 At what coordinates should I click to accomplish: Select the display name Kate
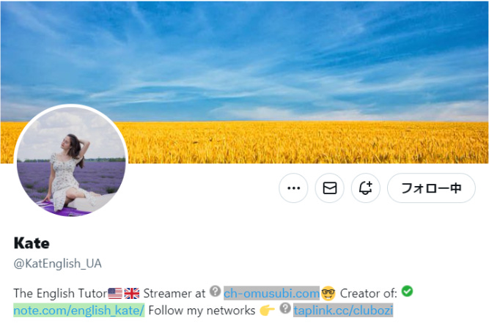(x=32, y=243)
